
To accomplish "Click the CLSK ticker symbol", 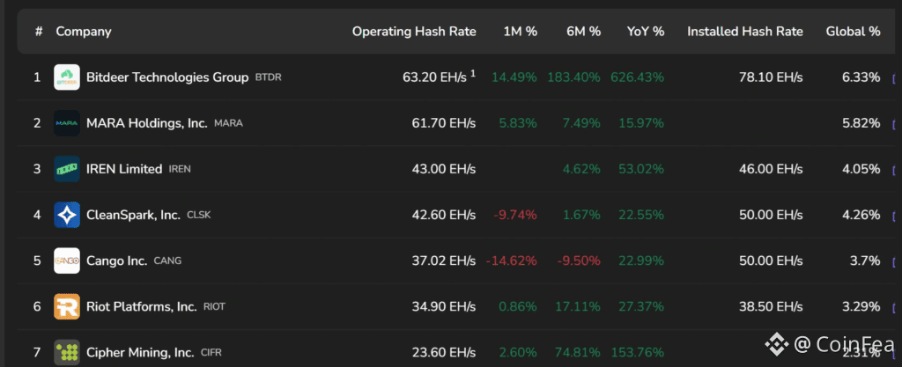I will point(199,215).
